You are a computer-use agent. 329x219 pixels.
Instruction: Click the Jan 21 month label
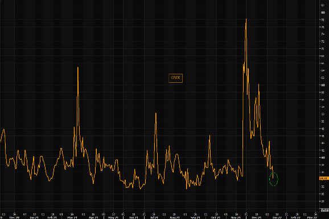[x=34, y=217]
